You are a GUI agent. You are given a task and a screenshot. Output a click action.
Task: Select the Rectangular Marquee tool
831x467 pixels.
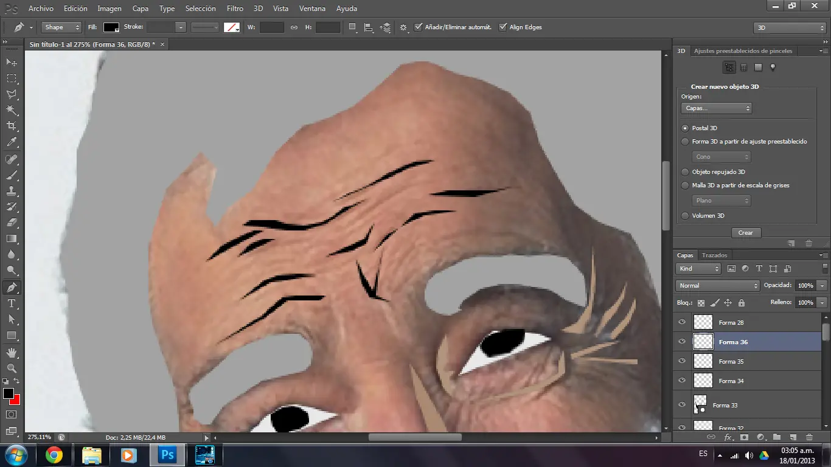(12, 78)
